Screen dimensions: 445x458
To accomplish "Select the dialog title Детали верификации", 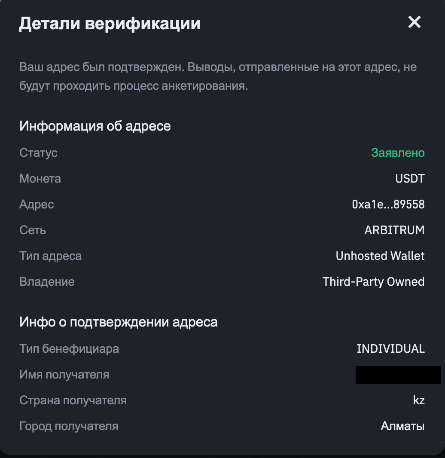I will [110, 23].
